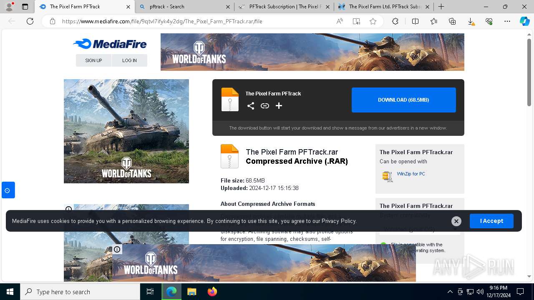Image resolution: width=534 pixels, height=300 pixels.
Task: Close The Pixel Farm PFTrack tab
Action: (128, 7)
